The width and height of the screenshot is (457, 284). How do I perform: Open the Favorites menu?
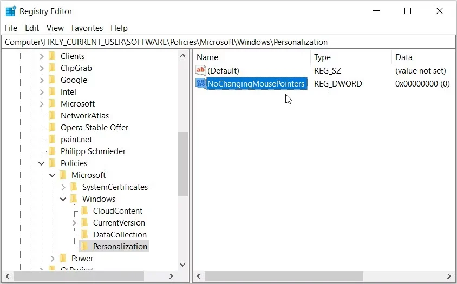87,28
